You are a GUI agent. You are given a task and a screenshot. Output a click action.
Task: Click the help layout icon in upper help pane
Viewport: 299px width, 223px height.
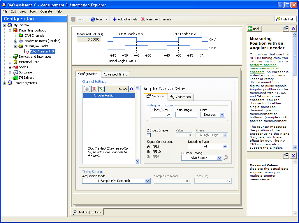(286, 29)
